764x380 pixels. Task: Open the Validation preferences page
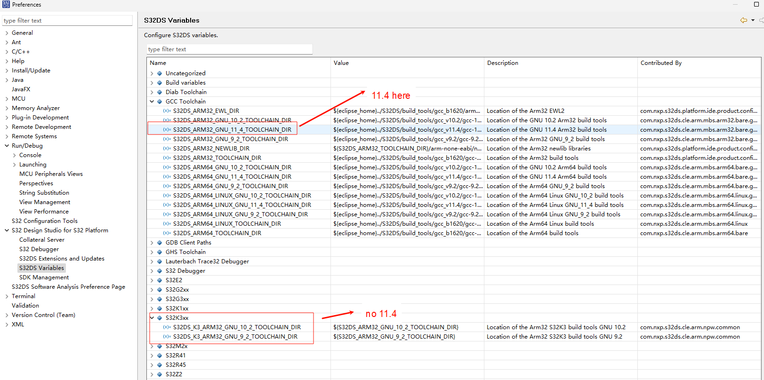[25, 306]
